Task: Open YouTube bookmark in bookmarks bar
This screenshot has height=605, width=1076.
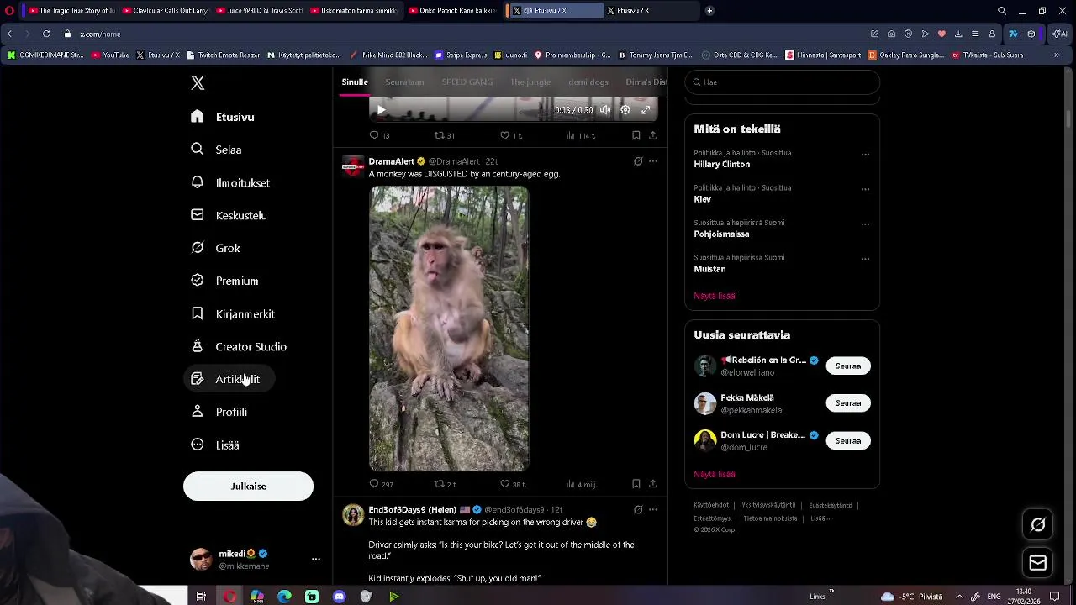Action: [110, 55]
